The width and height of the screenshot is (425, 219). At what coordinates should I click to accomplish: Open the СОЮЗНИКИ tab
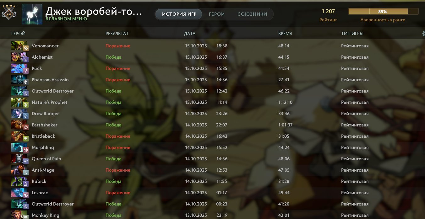coord(252,14)
